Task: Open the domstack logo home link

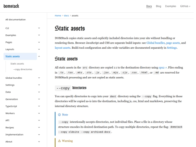Action: point(11,6)
